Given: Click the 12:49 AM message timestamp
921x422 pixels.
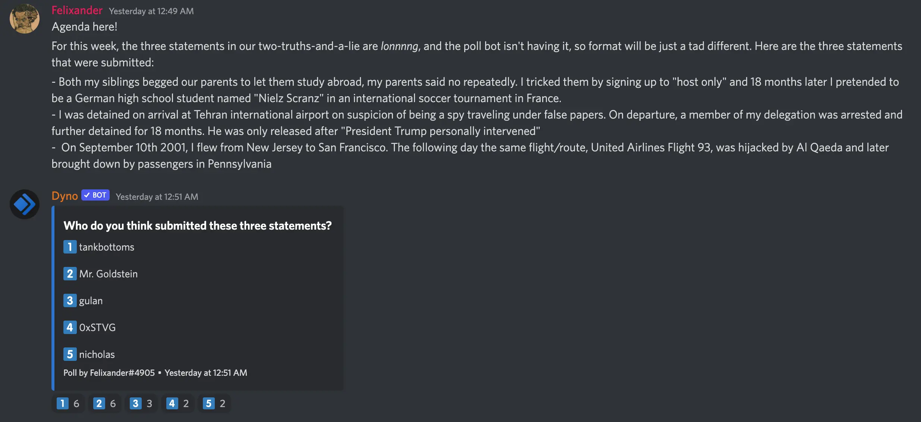Looking at the screenshot, I should coord(151,11).
